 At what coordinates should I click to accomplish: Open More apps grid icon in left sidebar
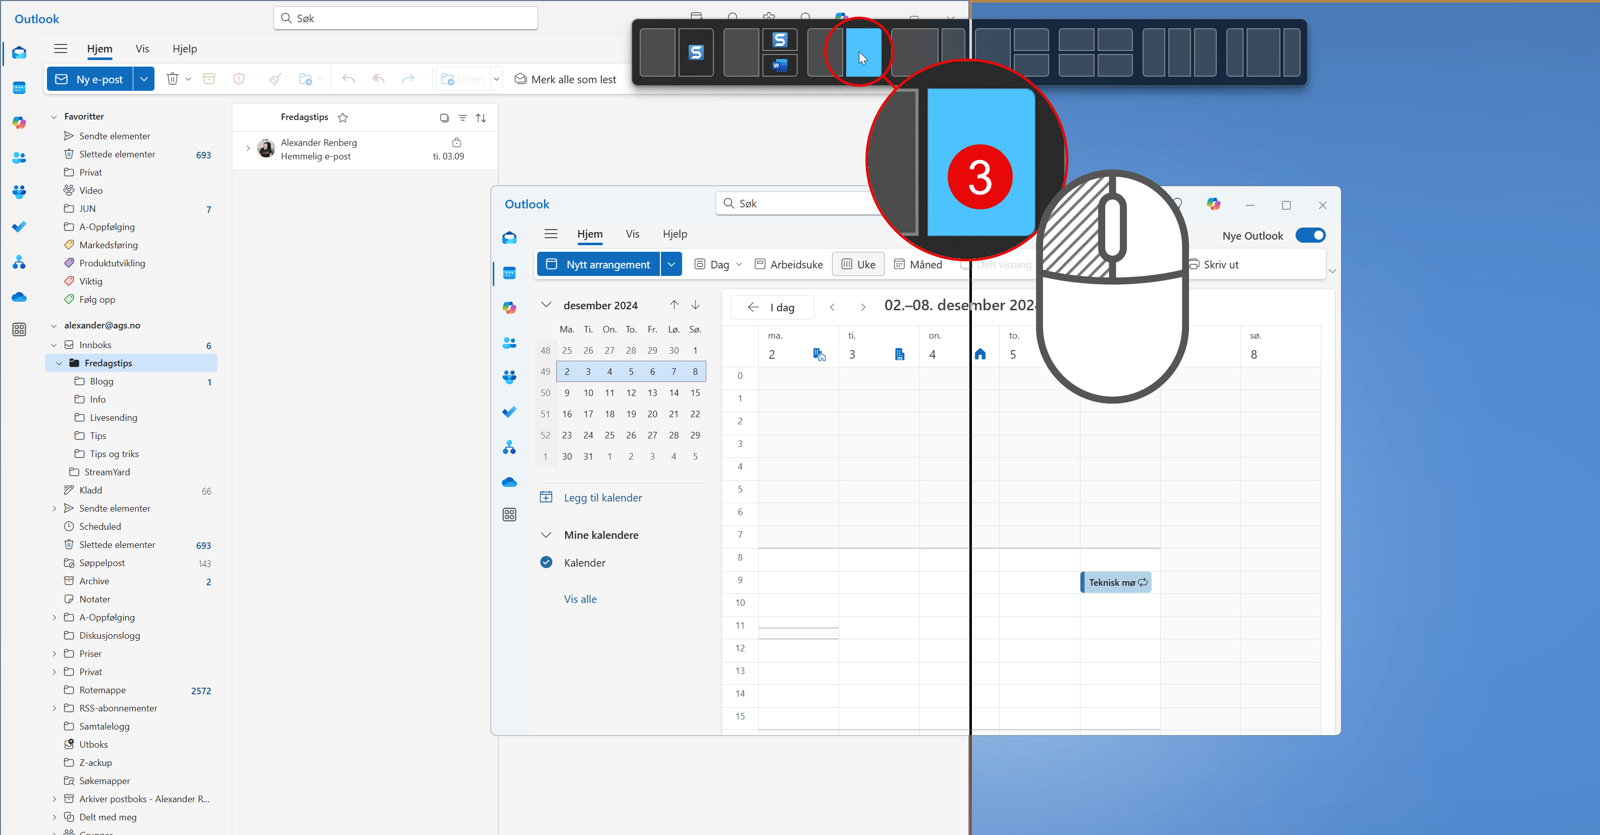coord(19,329)
